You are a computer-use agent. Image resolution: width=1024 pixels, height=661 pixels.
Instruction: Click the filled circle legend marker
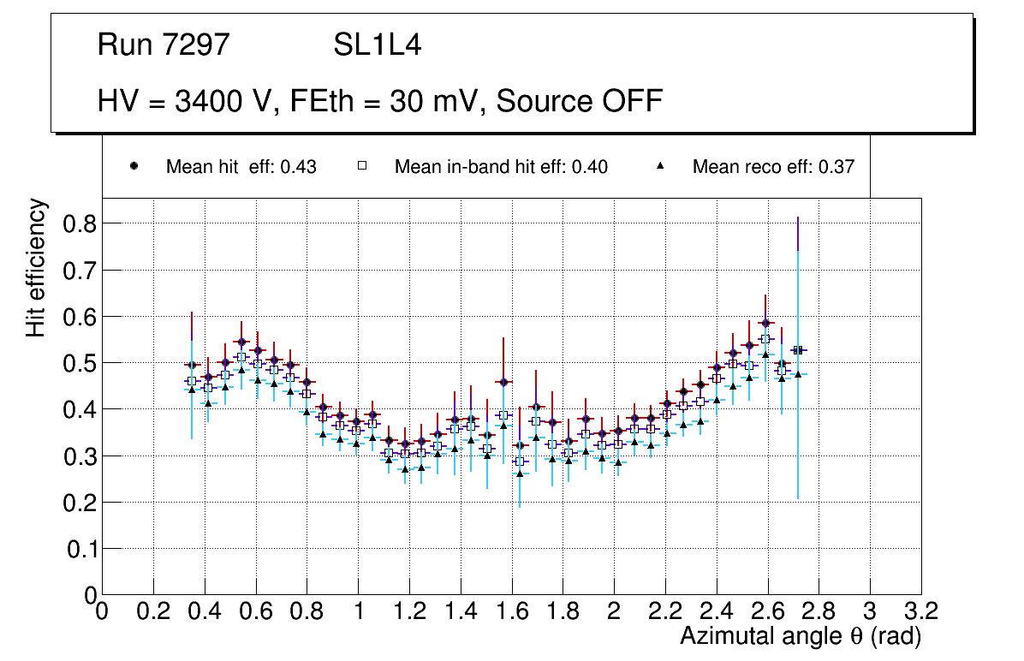coord(134,167)
